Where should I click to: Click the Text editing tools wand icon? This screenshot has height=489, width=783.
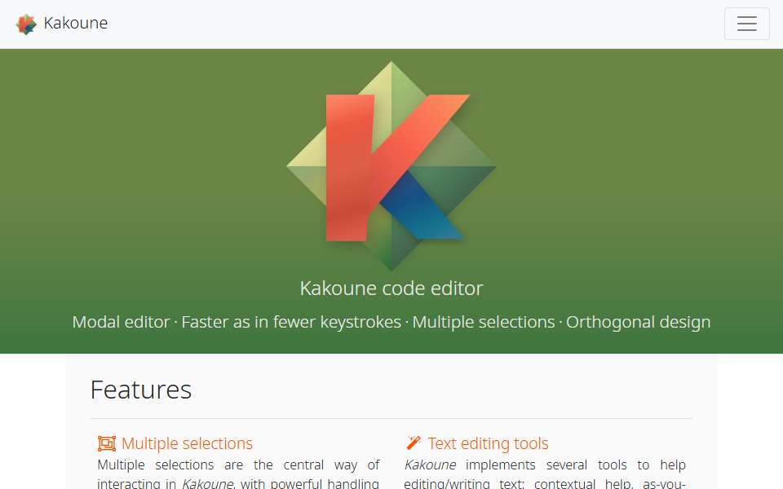tap(414, 443)
